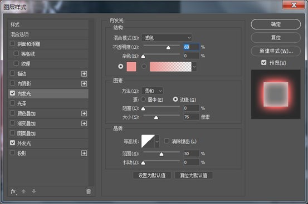Click the styles list vertical scrollbar
308x204 pixels.
91,103
